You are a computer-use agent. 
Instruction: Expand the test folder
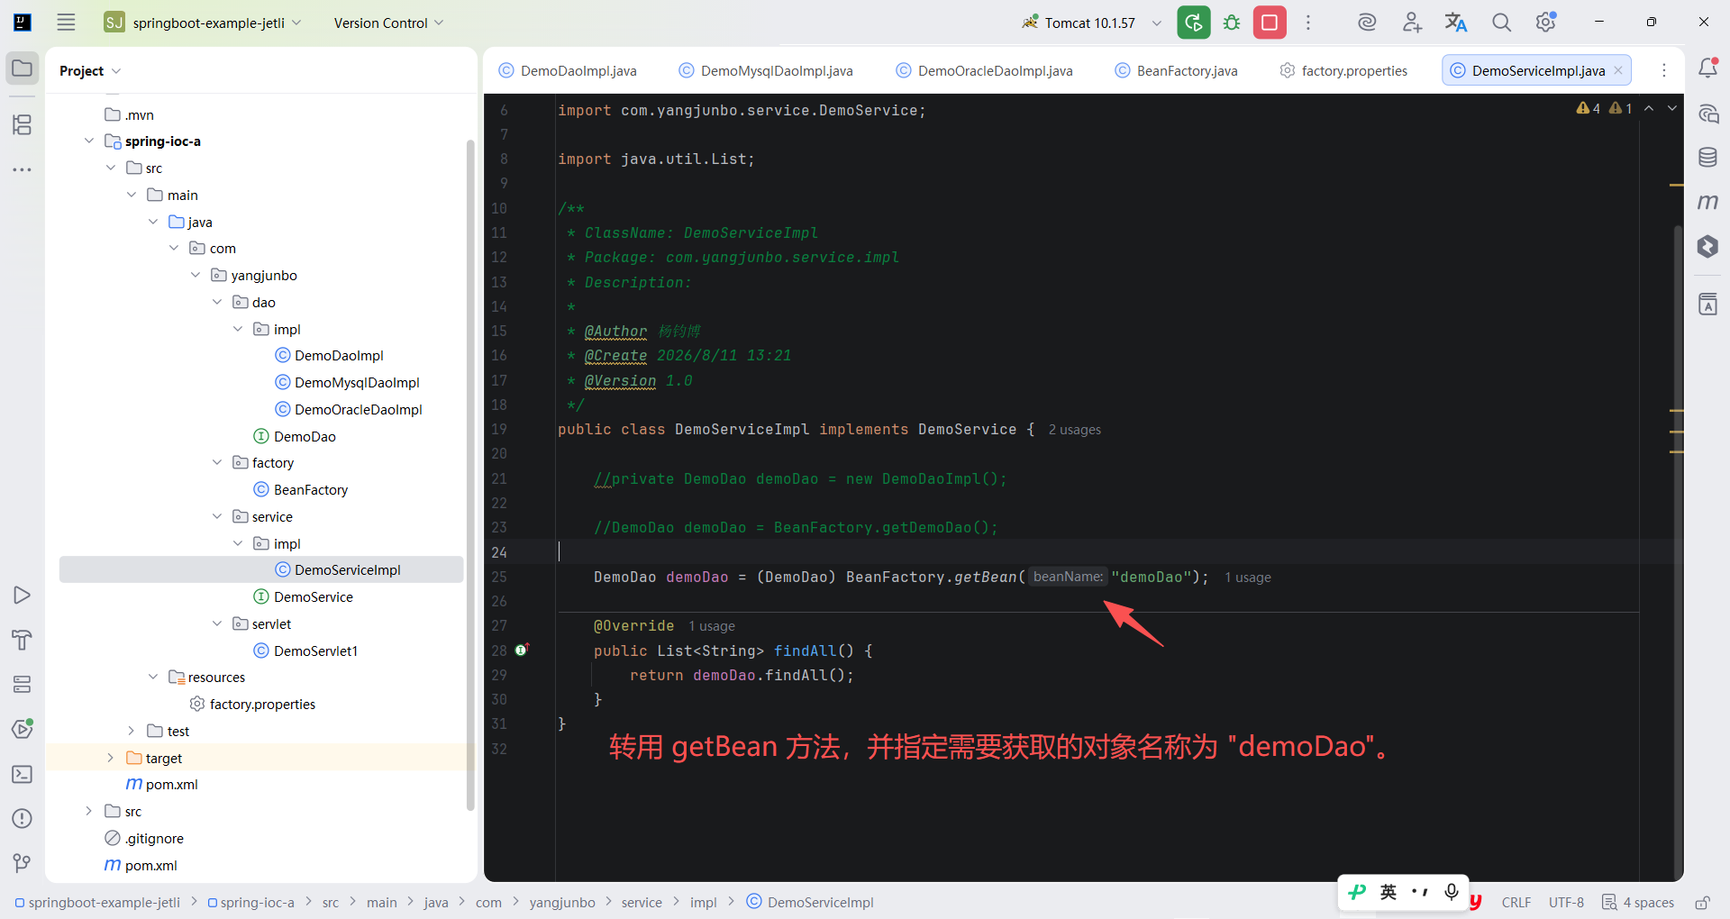(132, 731)
